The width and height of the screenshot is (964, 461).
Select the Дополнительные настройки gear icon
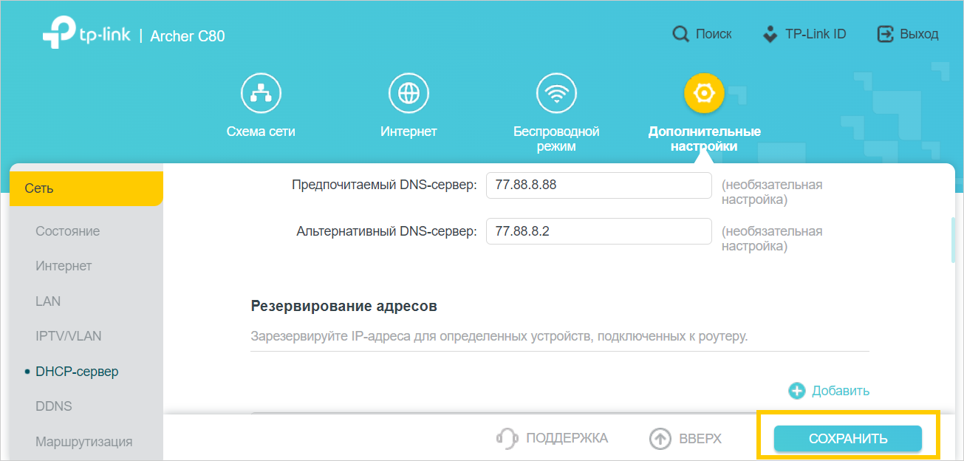[704, 94]
